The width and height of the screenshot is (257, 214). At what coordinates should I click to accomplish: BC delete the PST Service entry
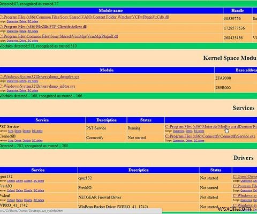(x=37, y=131)
